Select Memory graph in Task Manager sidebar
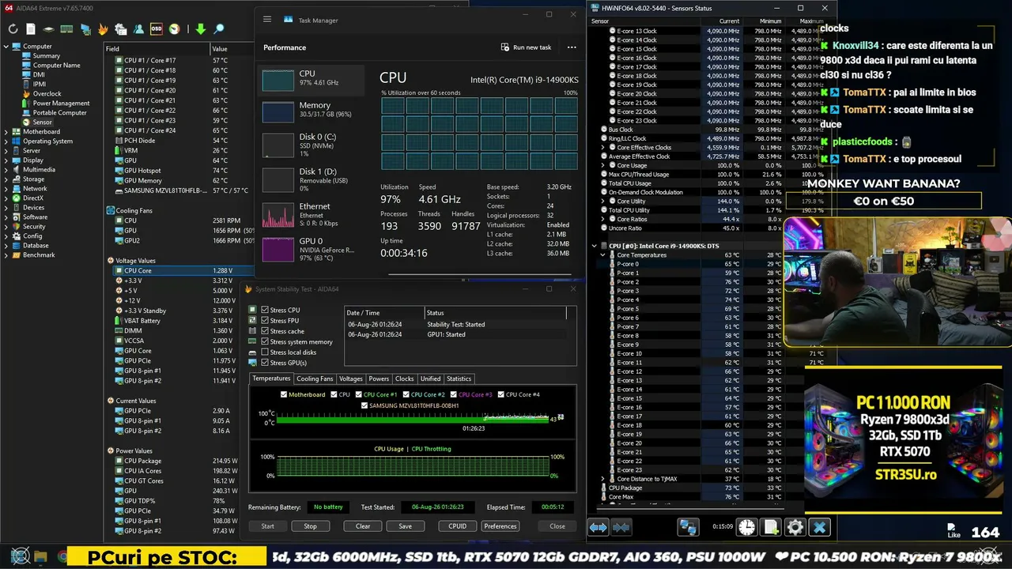This screenshot has height=569, width=1012. pyautogui.click(x=278, y=111)
